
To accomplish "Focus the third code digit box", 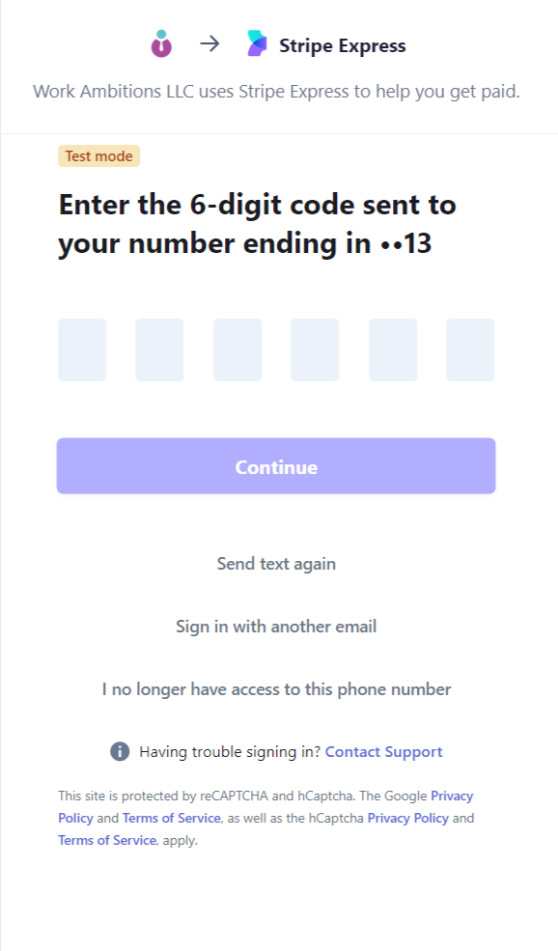I will coord(237,350).
